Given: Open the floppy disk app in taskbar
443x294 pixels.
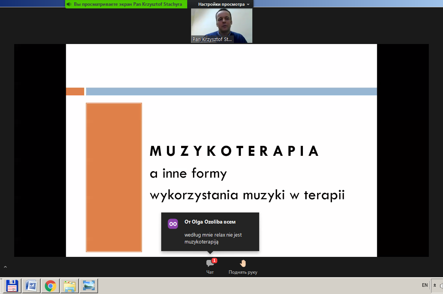Looking at the screenshot, I should point(12,286).
